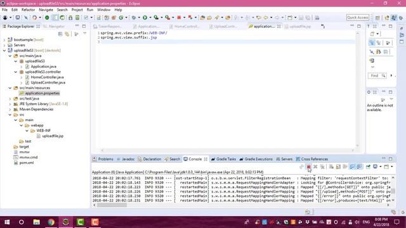406x228 pixels.
Task: Select pom.xml in Package Explorer
Action: pos(27,163)
